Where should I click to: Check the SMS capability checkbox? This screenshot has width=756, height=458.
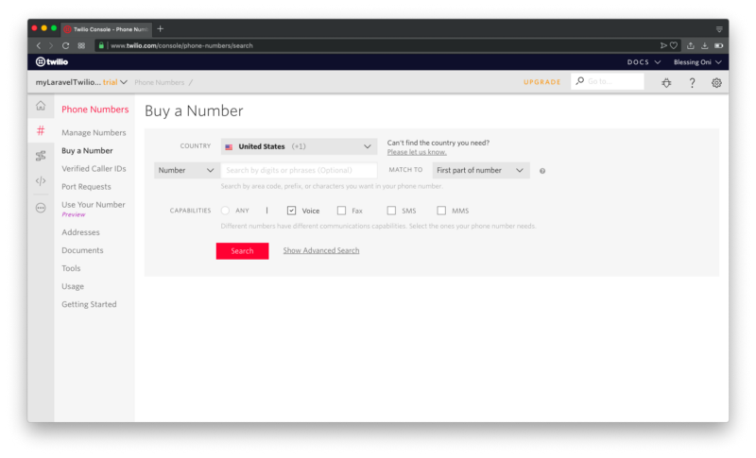pos(391,211)
